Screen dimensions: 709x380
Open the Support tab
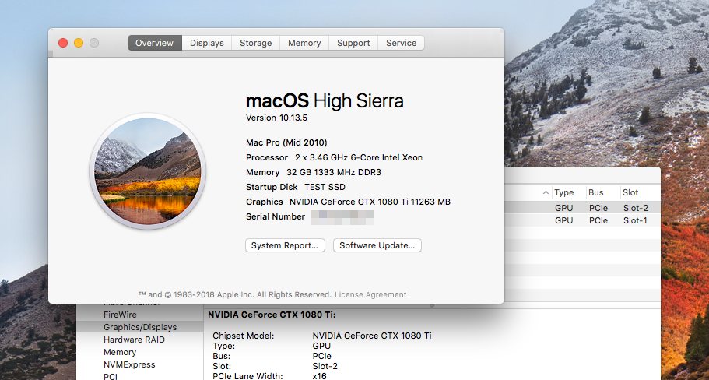click(x=353, y=43)
